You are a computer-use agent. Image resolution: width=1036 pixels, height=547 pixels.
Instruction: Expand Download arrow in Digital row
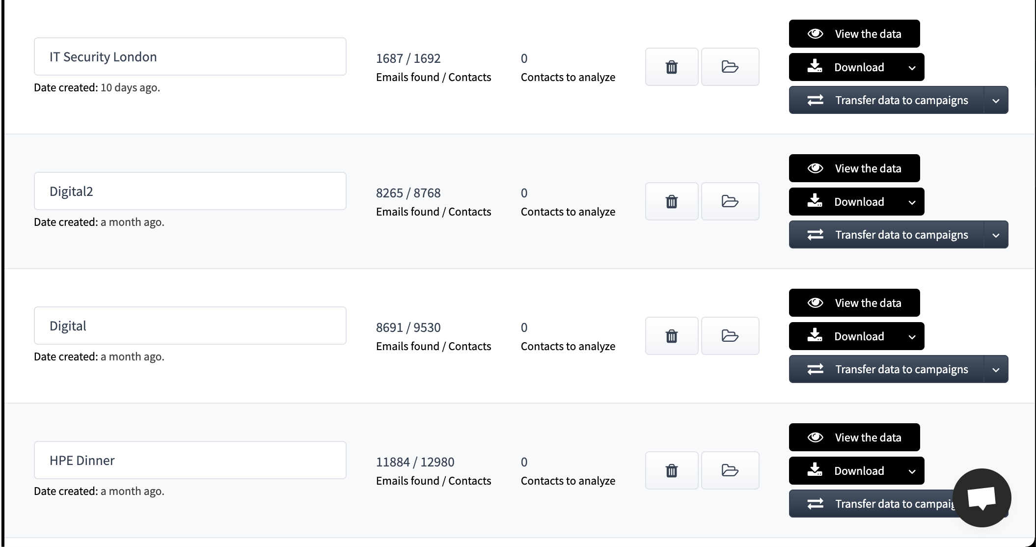pos(912,336)
